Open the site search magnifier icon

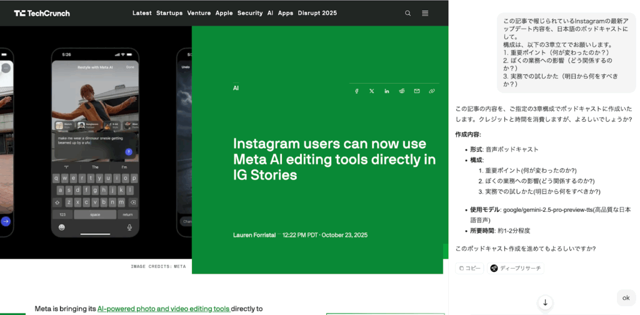tap(408, 13)
